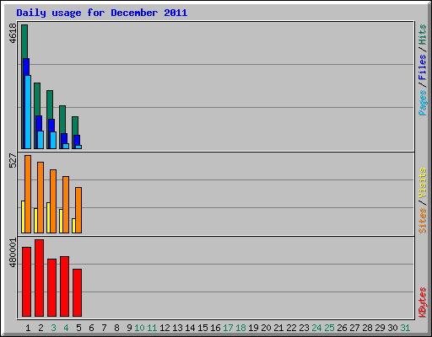Click the day 3 yellow Visits bar
Screen dimensions: 432x337
48,217
